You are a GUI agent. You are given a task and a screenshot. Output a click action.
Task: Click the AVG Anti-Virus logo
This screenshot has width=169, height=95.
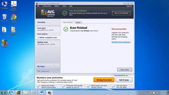[48, 13]
